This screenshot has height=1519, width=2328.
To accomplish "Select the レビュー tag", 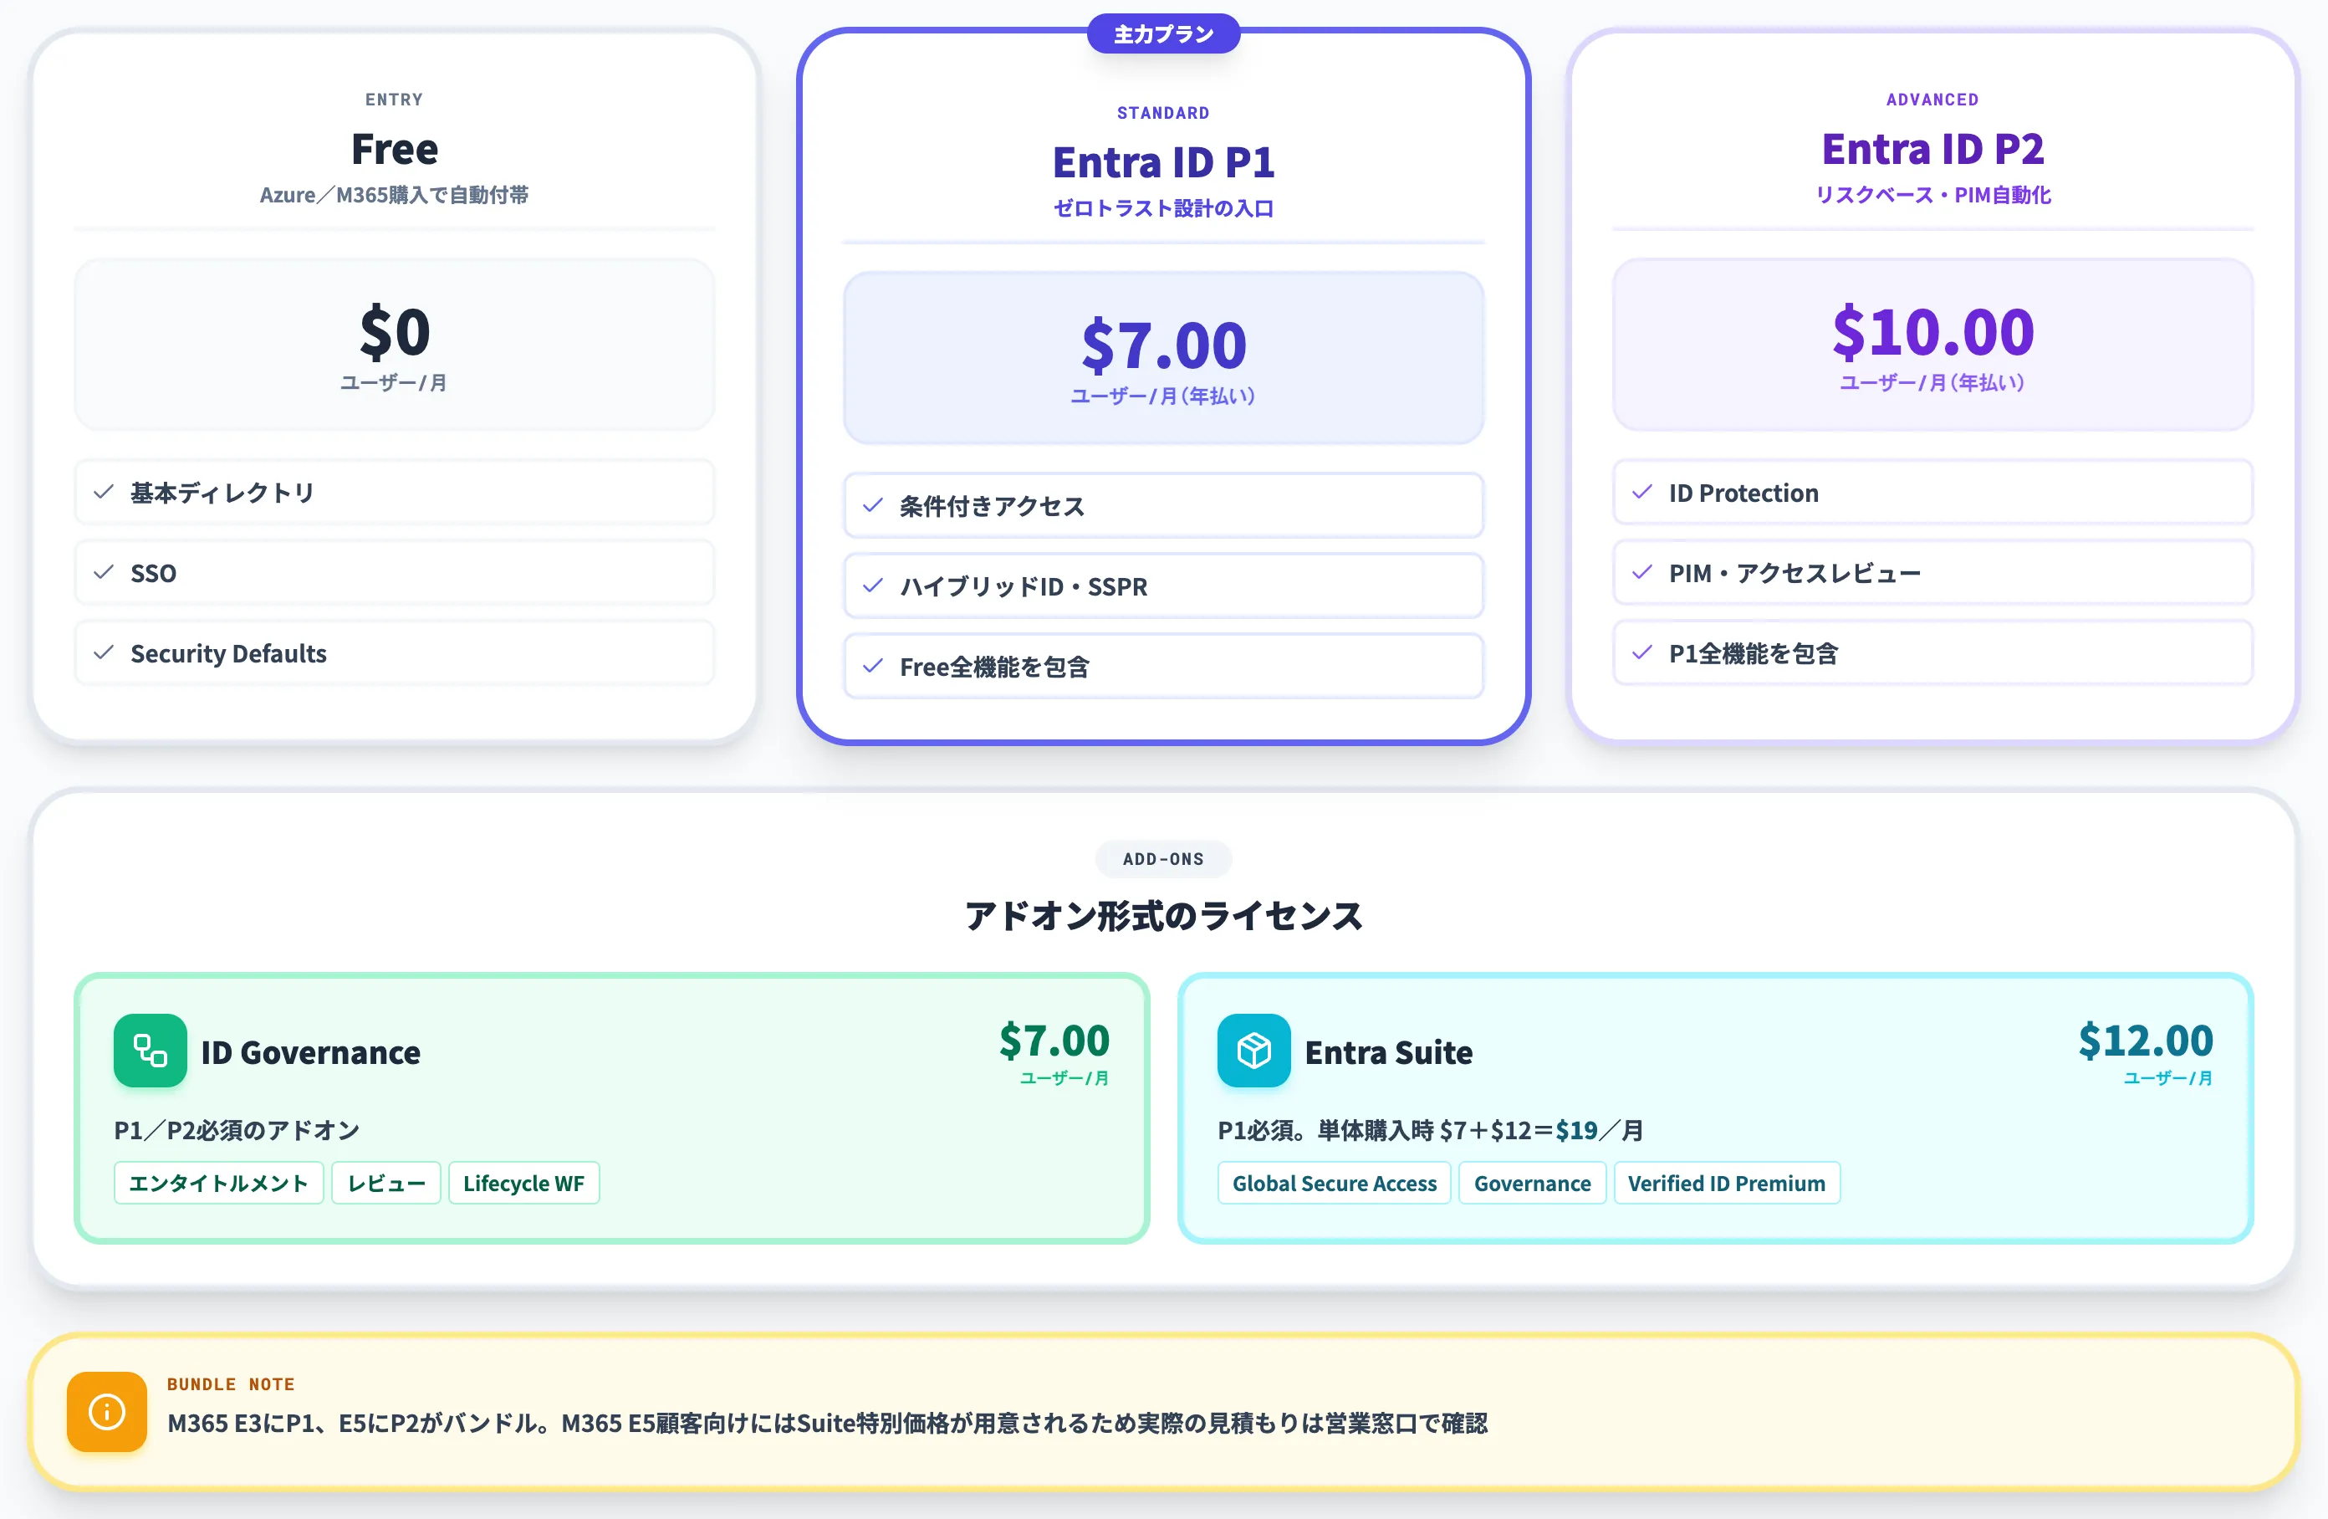I will coord(386,1184).
